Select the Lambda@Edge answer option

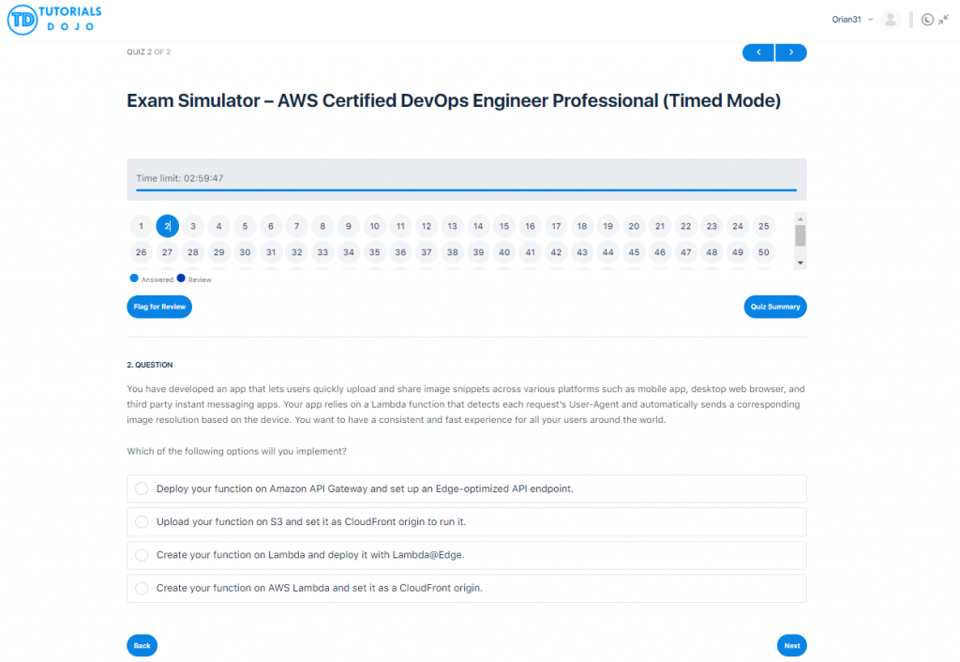(x=142, y=555)
